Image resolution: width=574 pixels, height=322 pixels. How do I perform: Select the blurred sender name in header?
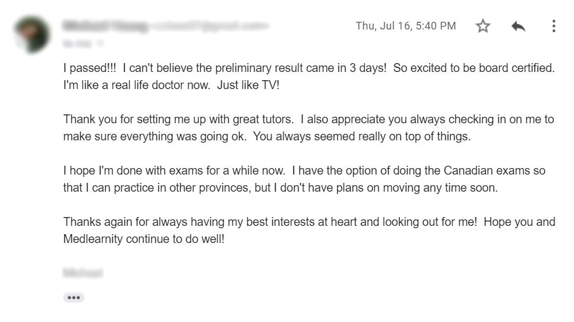106,26
